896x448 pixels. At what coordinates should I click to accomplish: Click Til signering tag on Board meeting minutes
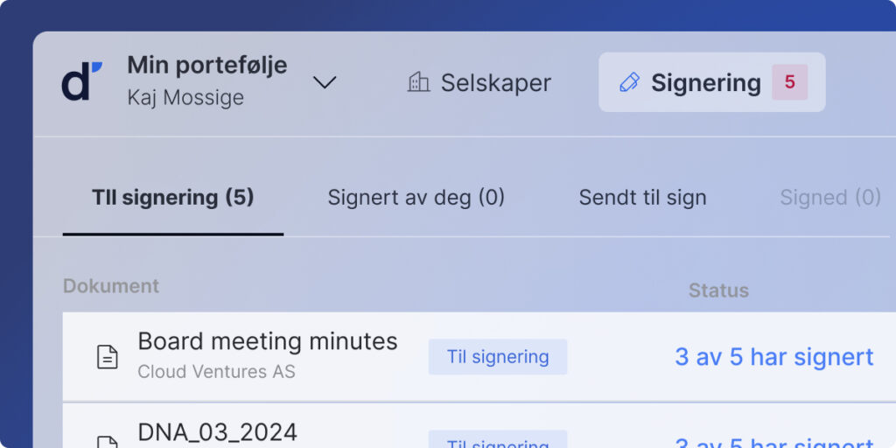498,357
